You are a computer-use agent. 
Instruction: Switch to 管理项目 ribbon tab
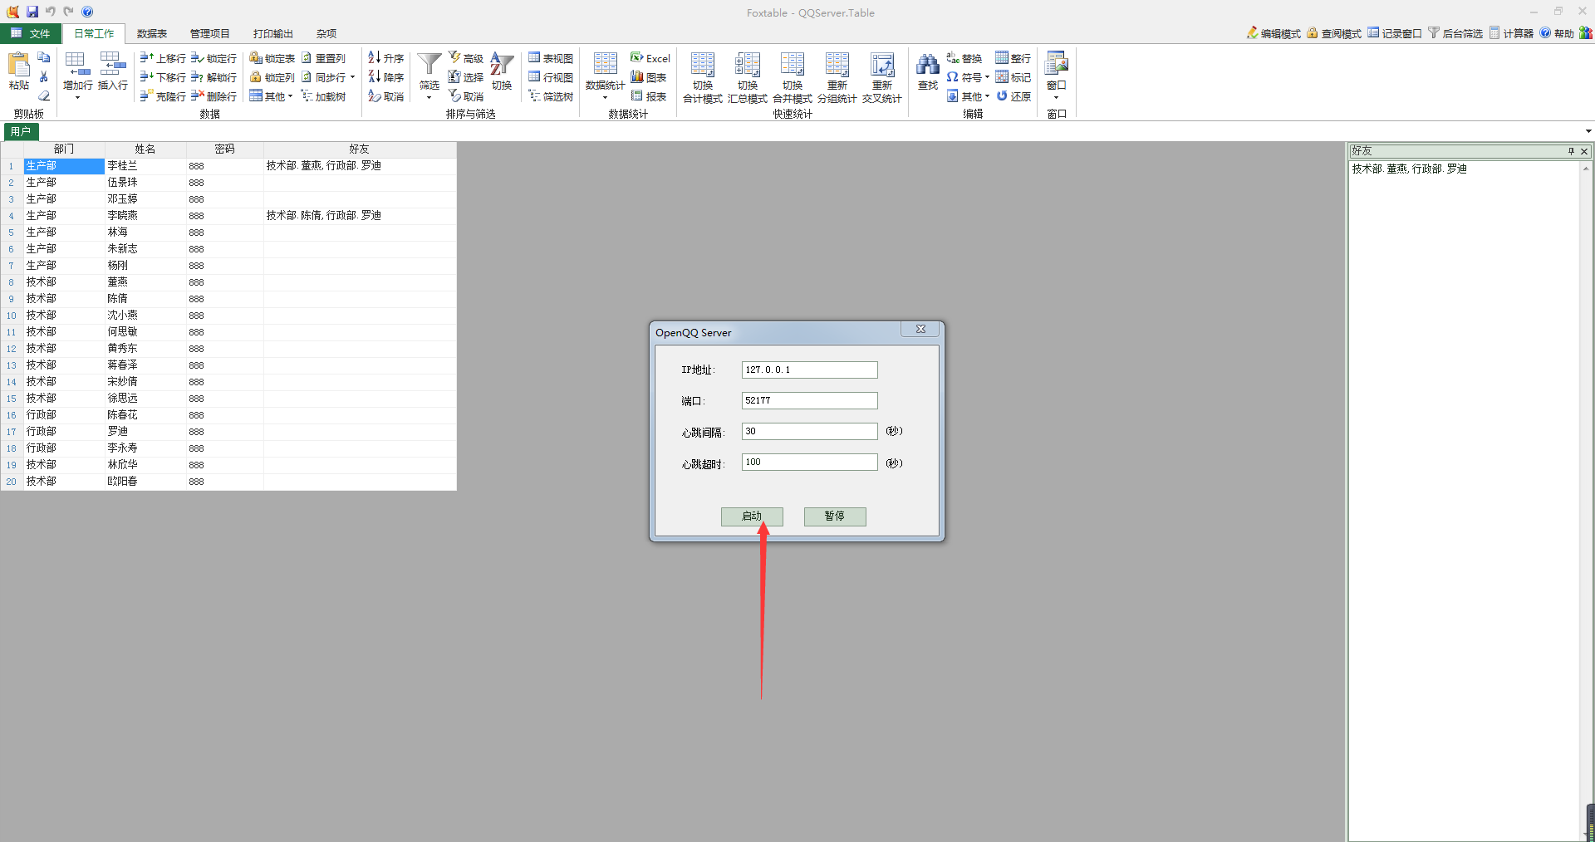pos(209,33)
